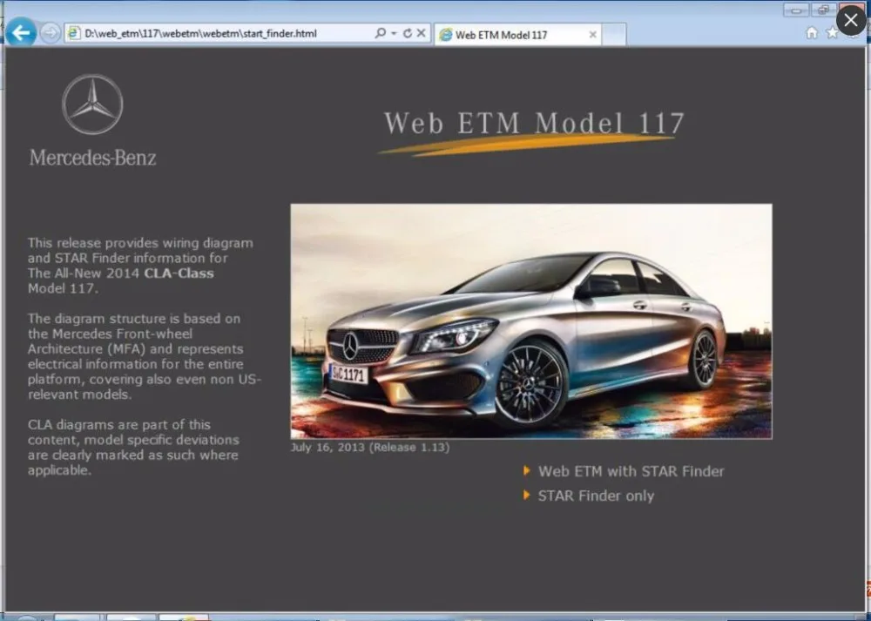The width and height of the screenshot is (871, 621).
Task: Click the Refresh icon in address bar
Action: click(407, 33)
